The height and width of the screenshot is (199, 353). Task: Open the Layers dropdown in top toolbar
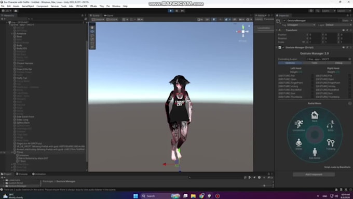(x=329, y=10)
